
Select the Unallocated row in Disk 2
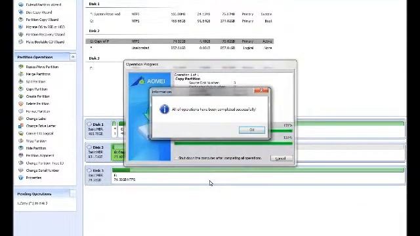point(179,48)
